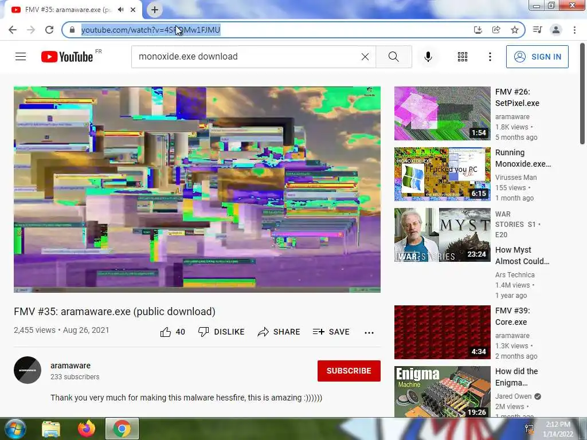
Task: Open the aramaware channel name link
Action: tap(71, 366)
